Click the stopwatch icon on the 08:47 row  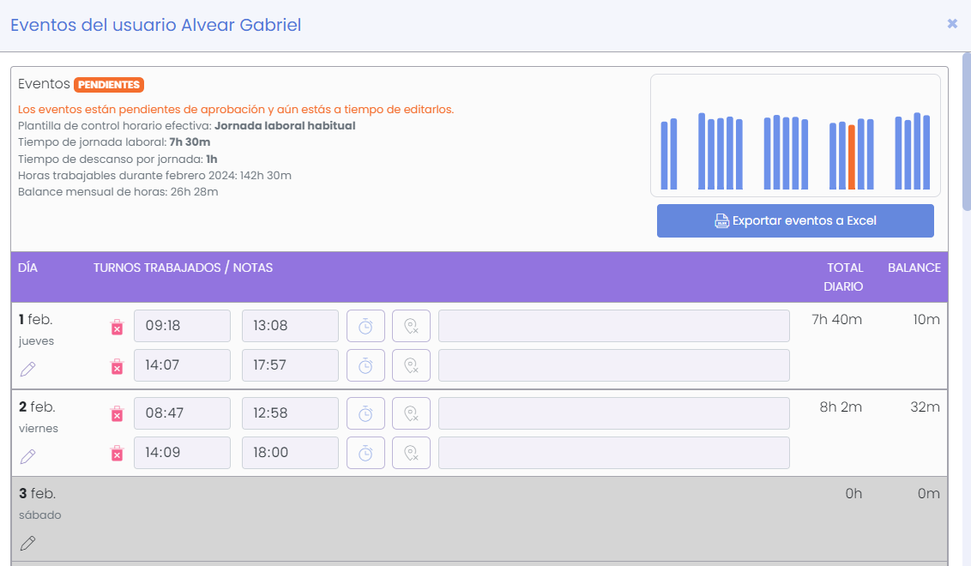pyautogui.click(x=365, y=412)
